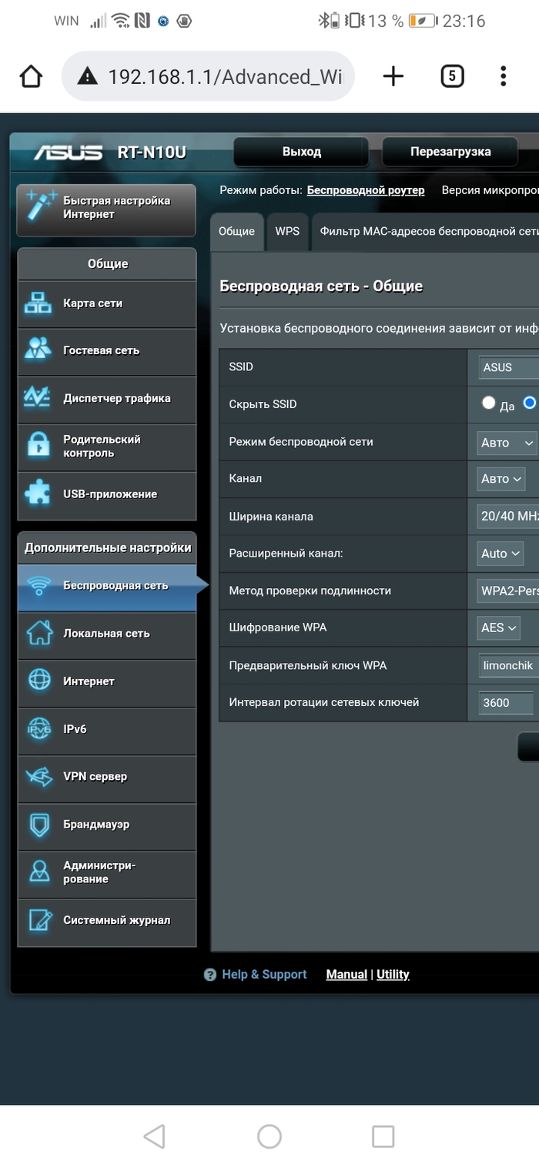Screen dimensions: 539x1168
Task: Click the key rotation interval field
Action: [505, 702]
